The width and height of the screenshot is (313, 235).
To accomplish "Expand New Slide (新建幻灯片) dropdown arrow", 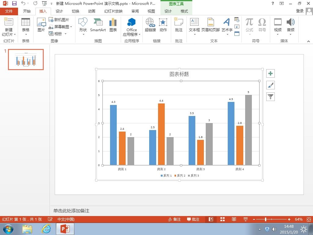I will [x=15, y=35].
